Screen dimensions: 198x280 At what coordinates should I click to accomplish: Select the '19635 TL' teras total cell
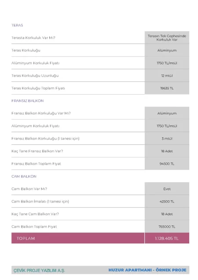coord(167,88)
